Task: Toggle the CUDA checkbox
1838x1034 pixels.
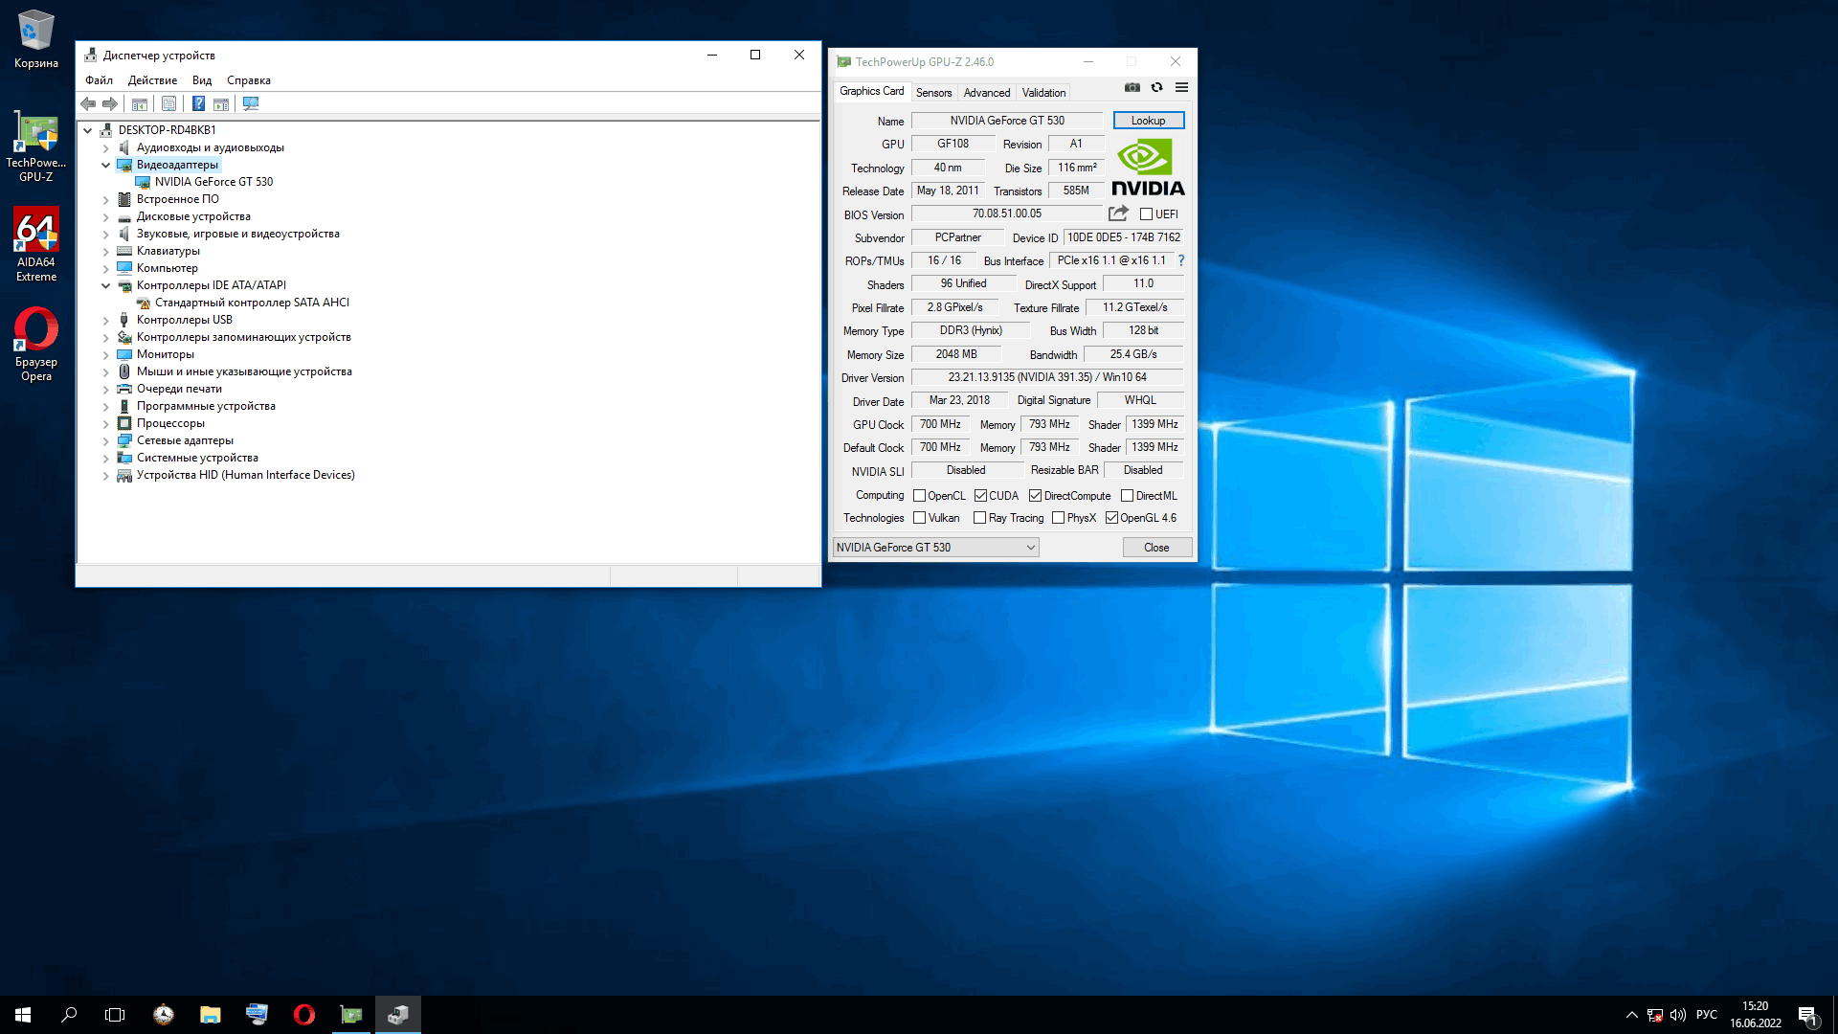Action: 980,496
